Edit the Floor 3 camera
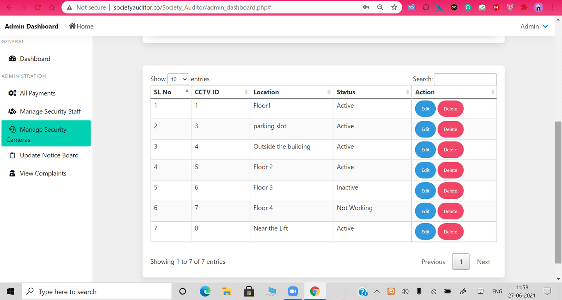The width and height of the screenshot is (562, 300). tap(425, 191)
